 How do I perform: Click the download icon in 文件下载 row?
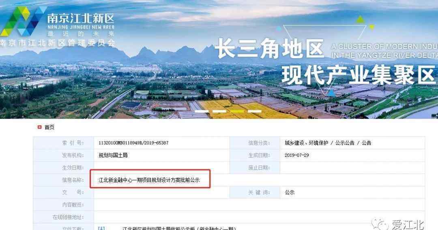tap(101, 228)
